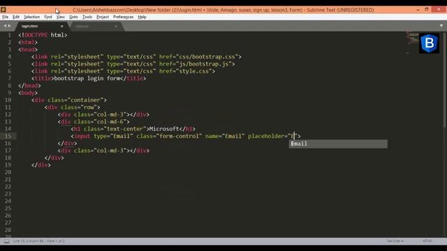447x251 pixels.
Task: Click the "text-center" class value
Action: (125, 129)
